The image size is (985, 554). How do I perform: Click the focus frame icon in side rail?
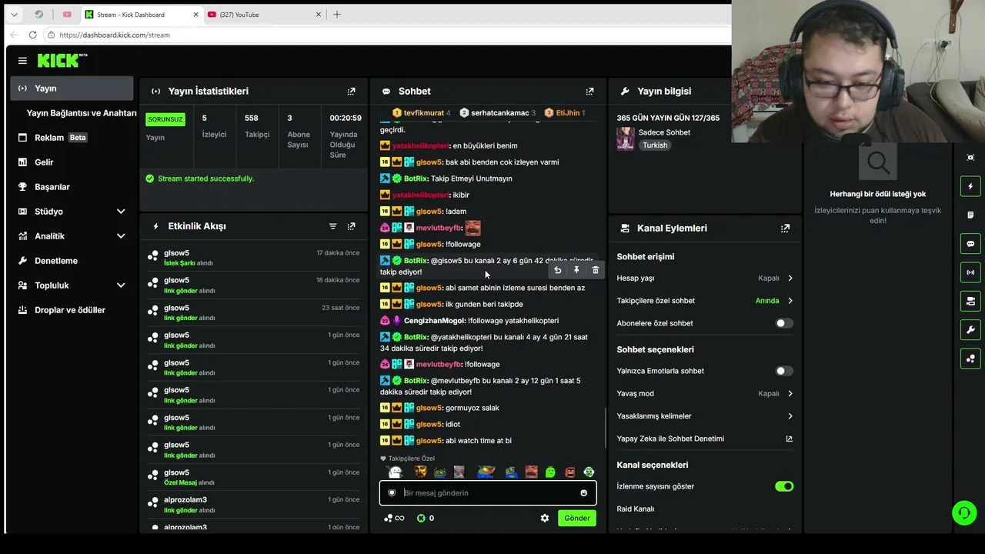(970, 158)
